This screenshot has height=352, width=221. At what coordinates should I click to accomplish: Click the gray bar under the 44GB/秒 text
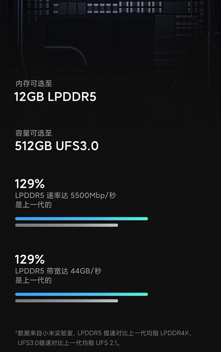pos(67,301)
